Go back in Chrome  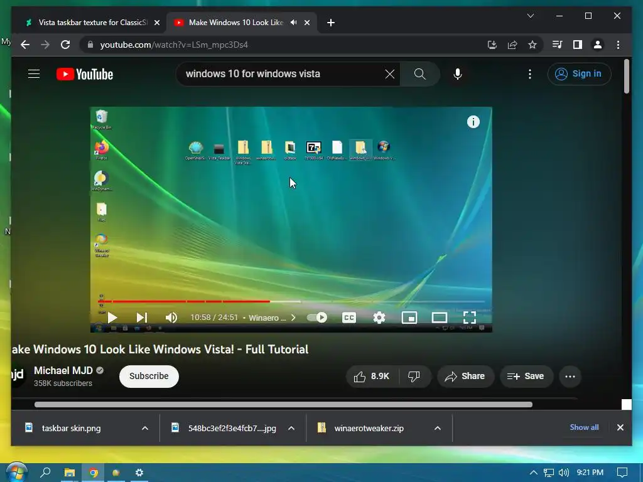click(x=25, y=45)
